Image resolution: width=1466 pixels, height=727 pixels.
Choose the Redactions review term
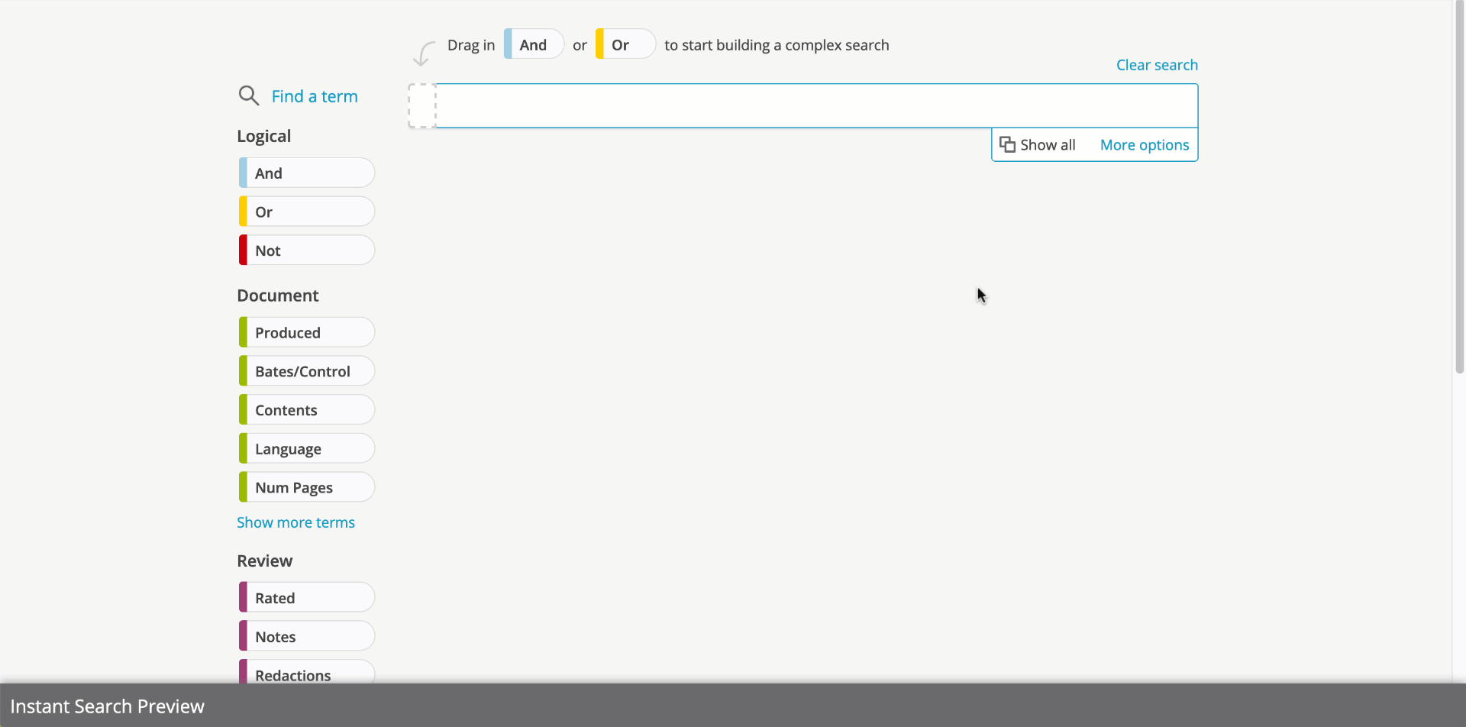point(307,672)
